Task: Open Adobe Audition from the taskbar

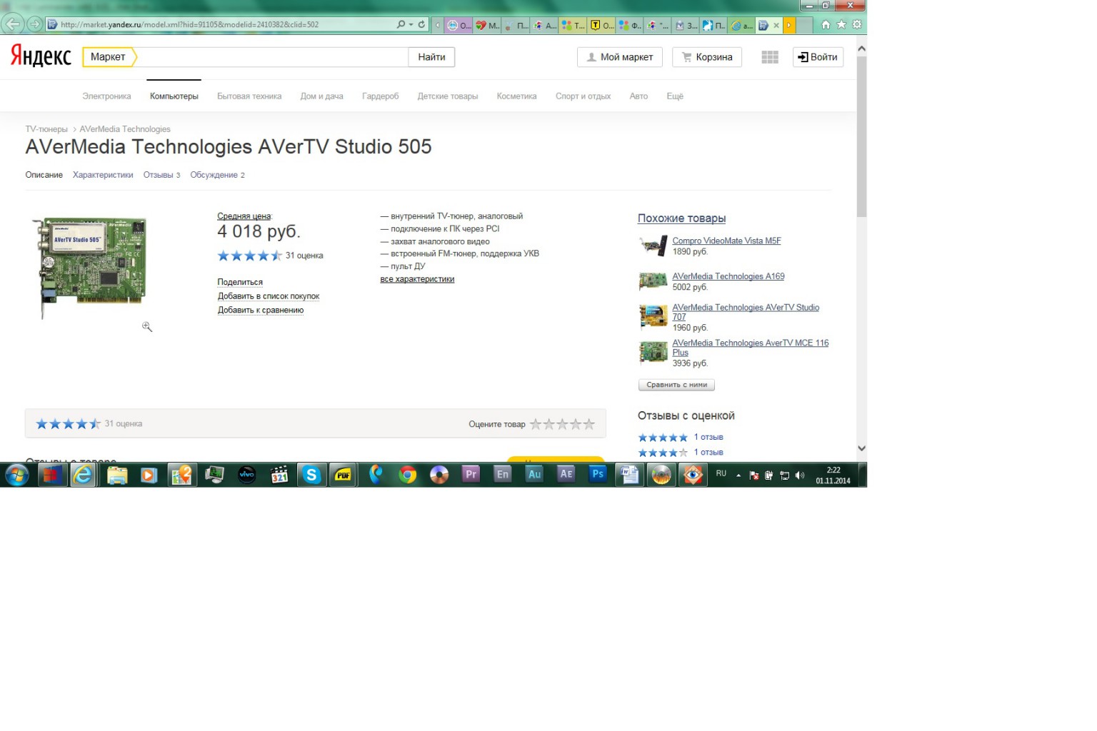Action: [534, 474]
